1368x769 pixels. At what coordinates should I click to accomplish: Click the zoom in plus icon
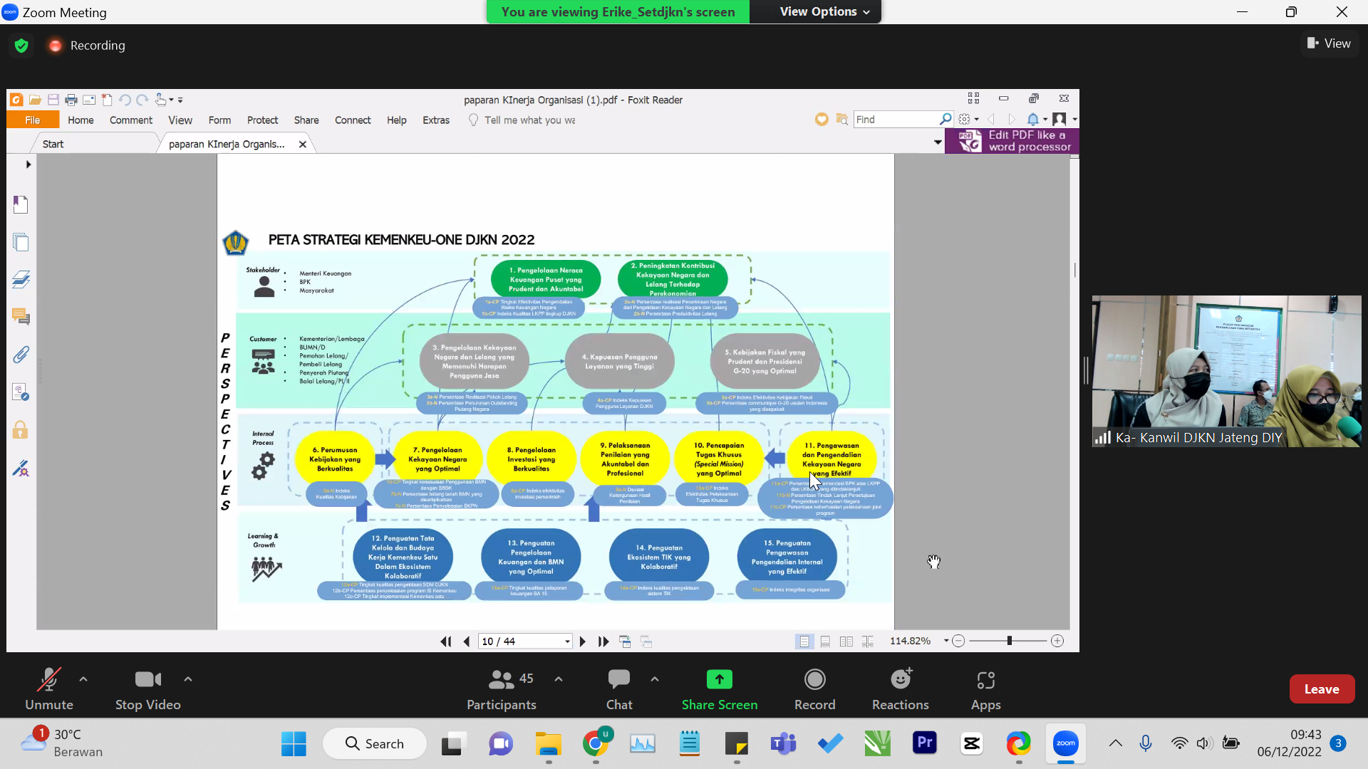(1057, 641)
